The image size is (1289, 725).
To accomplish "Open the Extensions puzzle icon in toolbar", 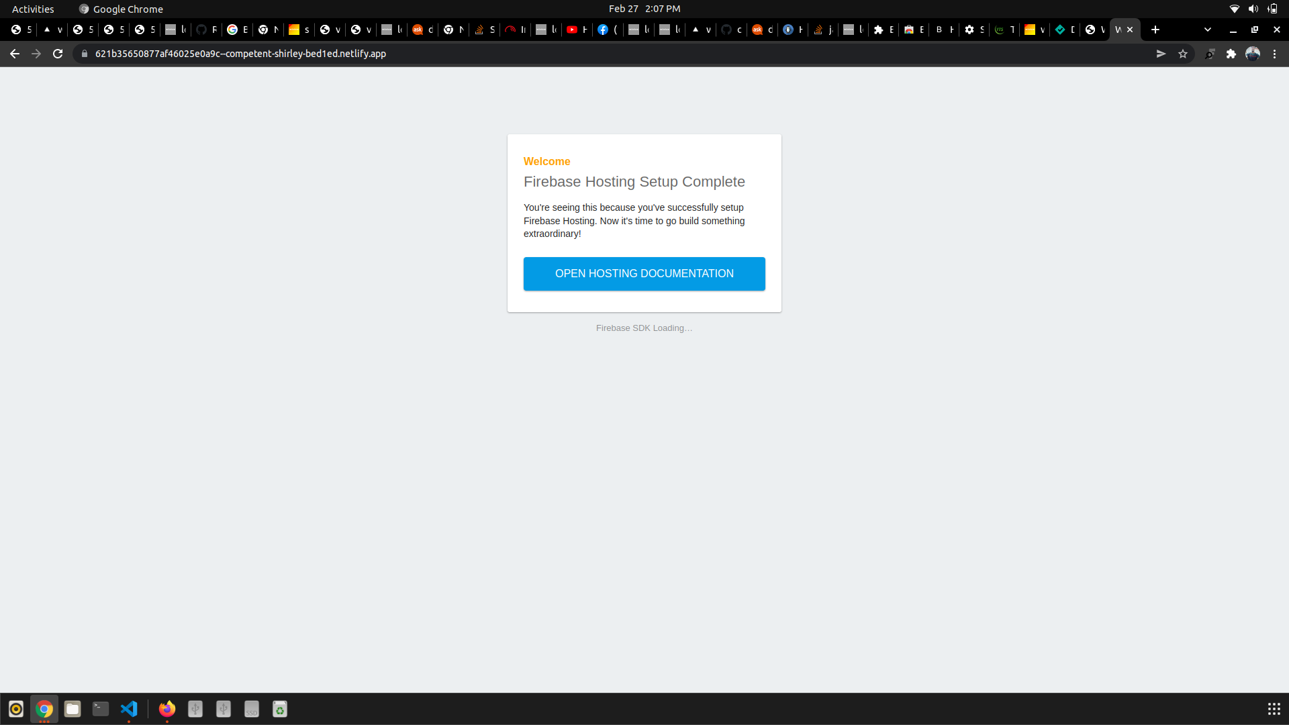I will [1231, 54].
